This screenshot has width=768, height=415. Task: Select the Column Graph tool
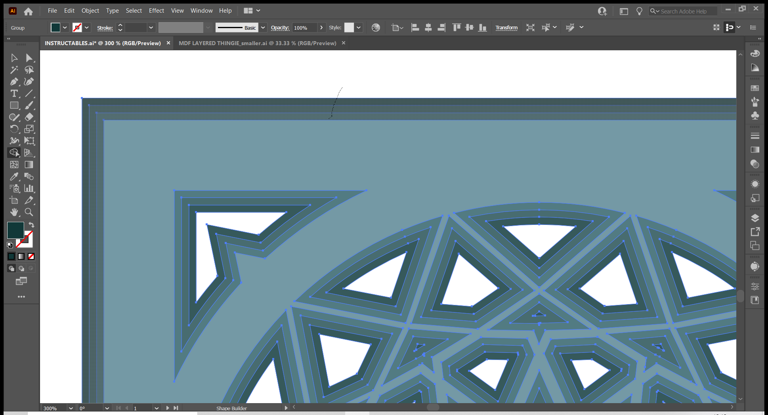pyautogui.click(x=29, y=188)
